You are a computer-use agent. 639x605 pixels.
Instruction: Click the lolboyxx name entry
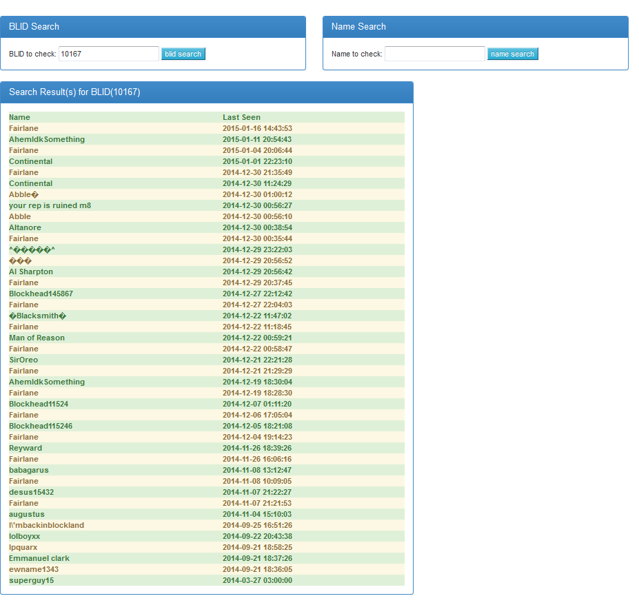tap(24, 536)
